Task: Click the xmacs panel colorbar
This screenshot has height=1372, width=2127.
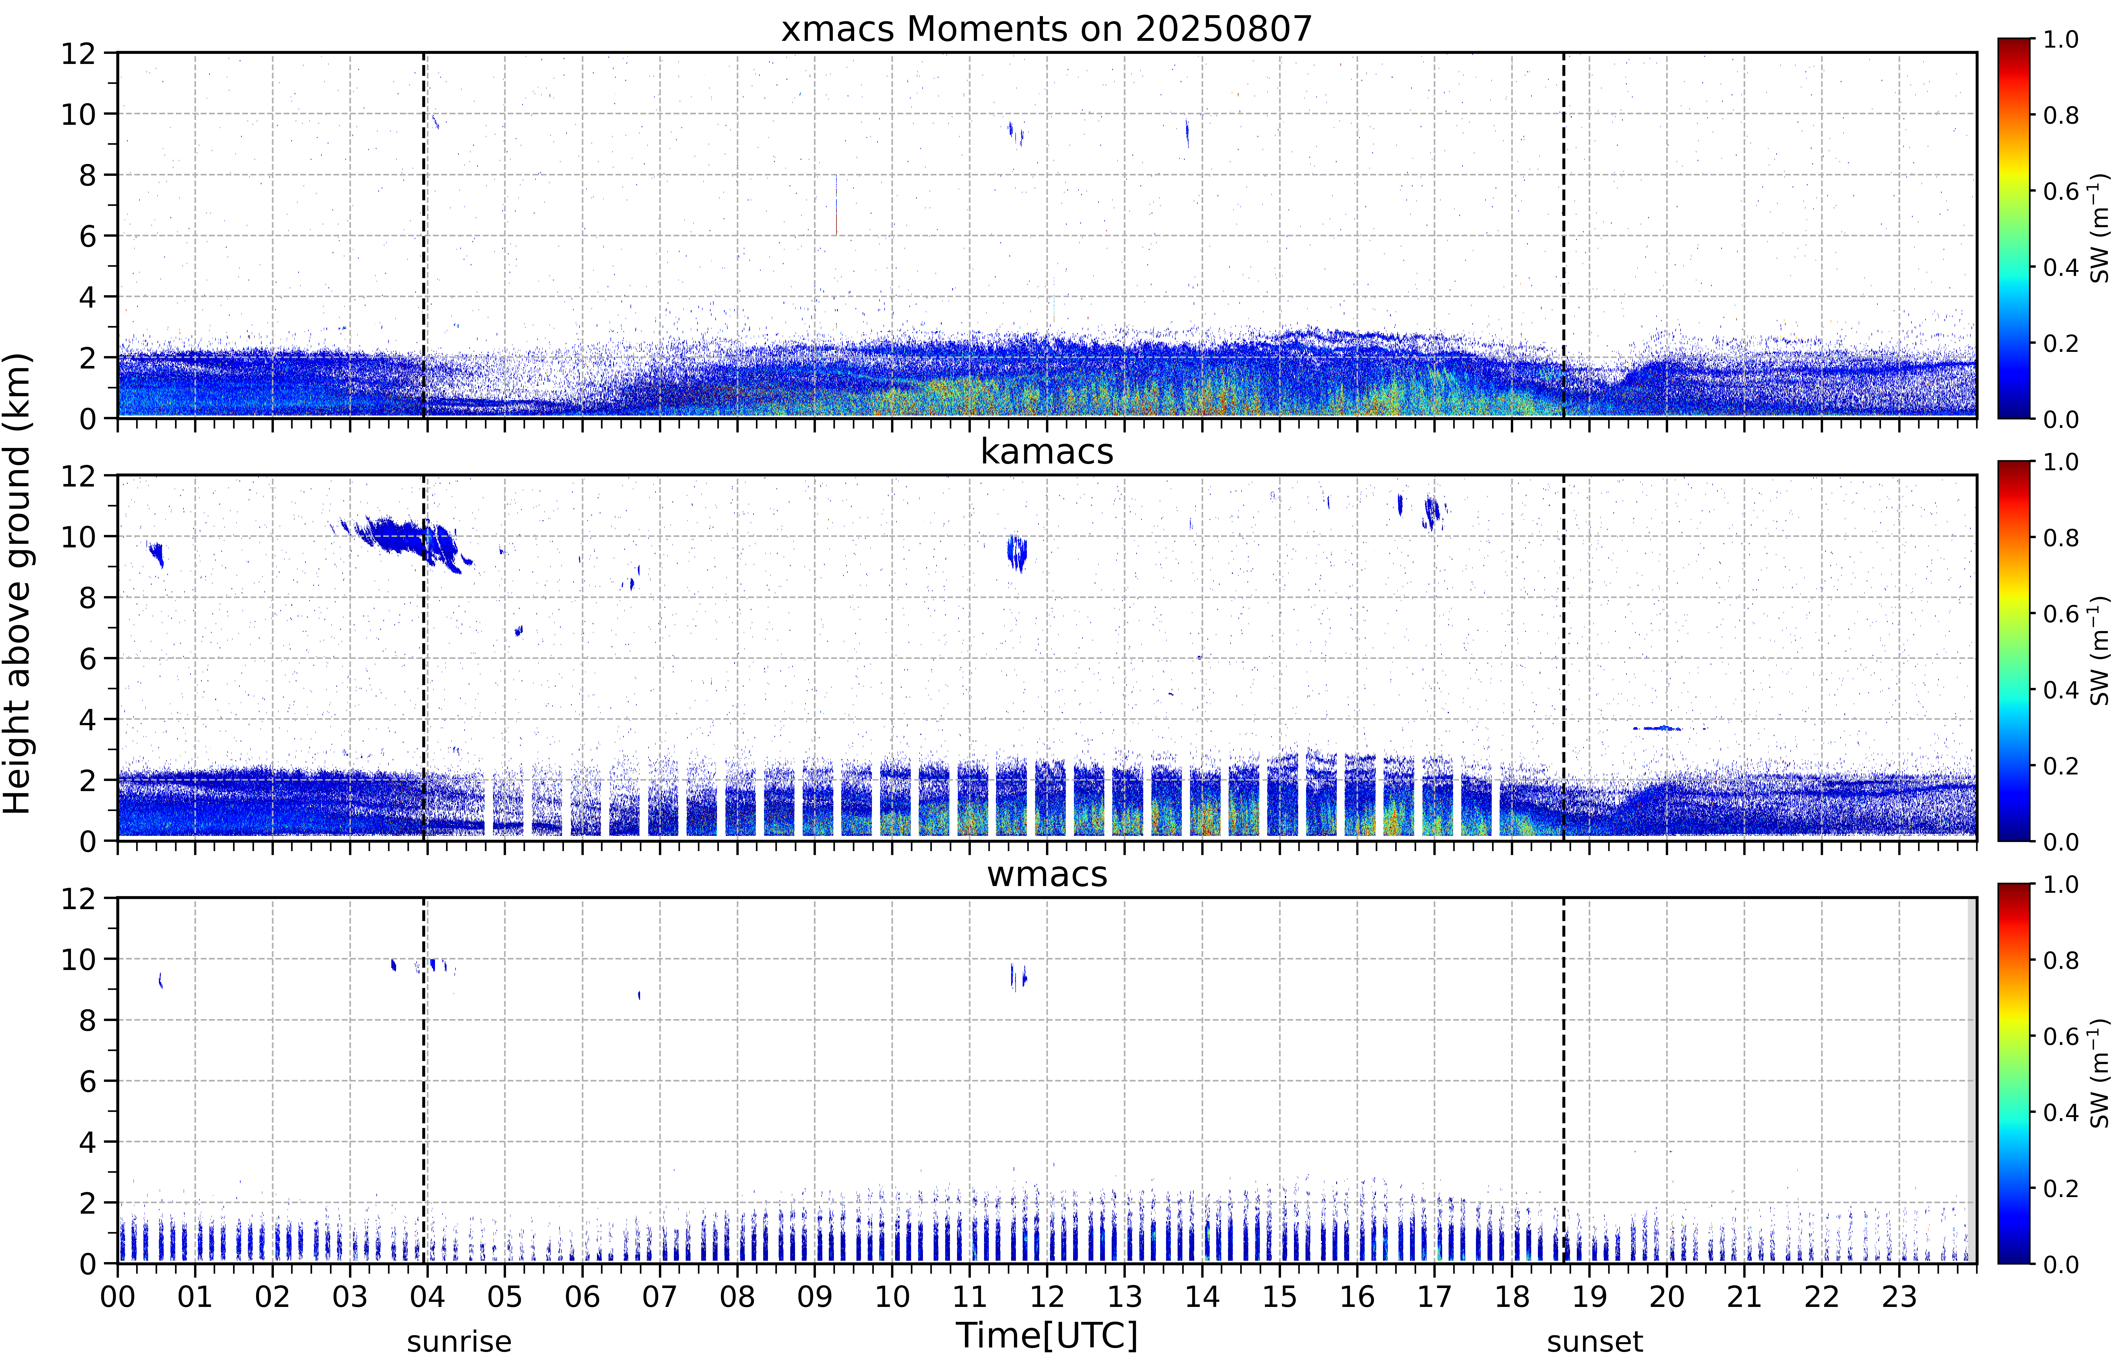Action: click(2014, 228)
